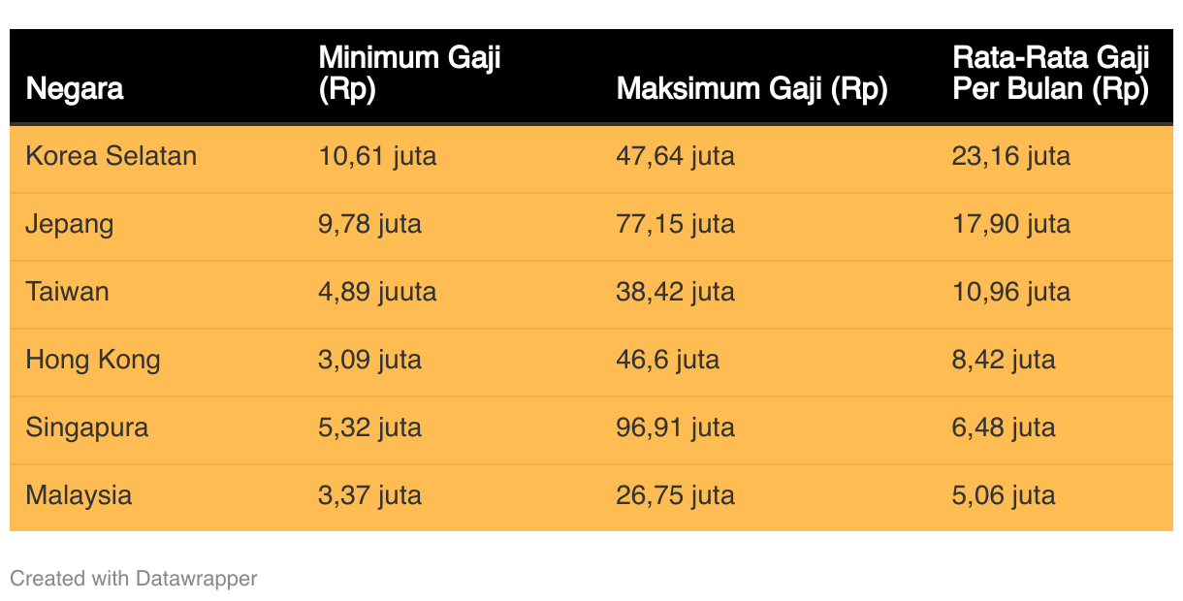Viewport: 1183px width, 601px height.
Task: Click the 46,6 juta cell
Action: 668,360
